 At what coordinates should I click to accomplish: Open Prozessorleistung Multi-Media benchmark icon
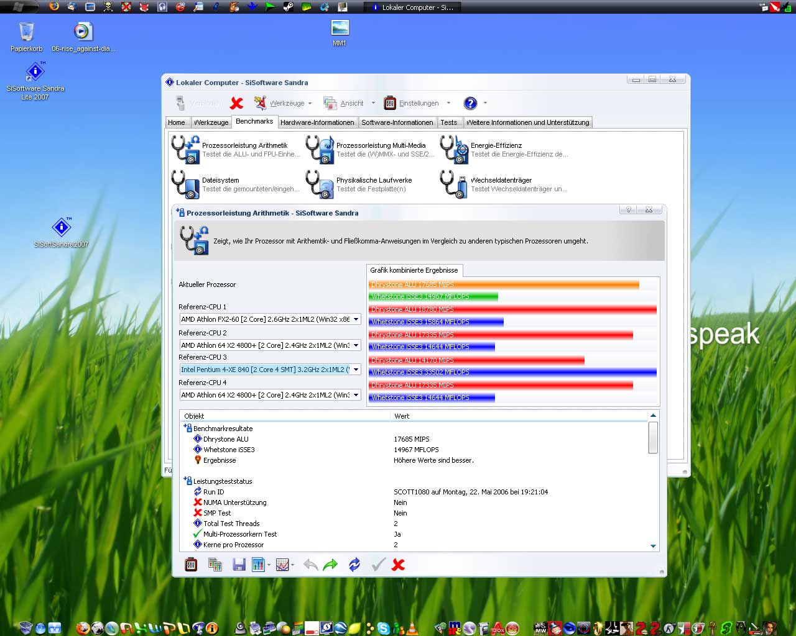tap(320, 149)
